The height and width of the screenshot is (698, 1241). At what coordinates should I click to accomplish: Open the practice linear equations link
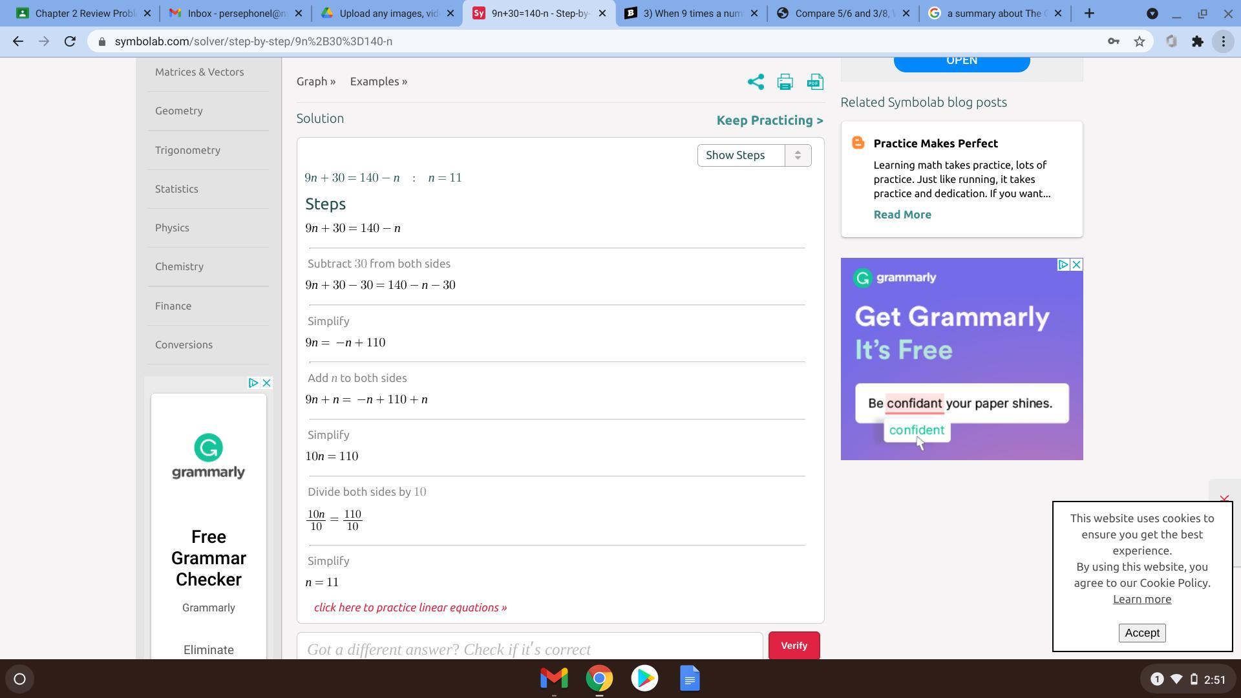(410, 608)
